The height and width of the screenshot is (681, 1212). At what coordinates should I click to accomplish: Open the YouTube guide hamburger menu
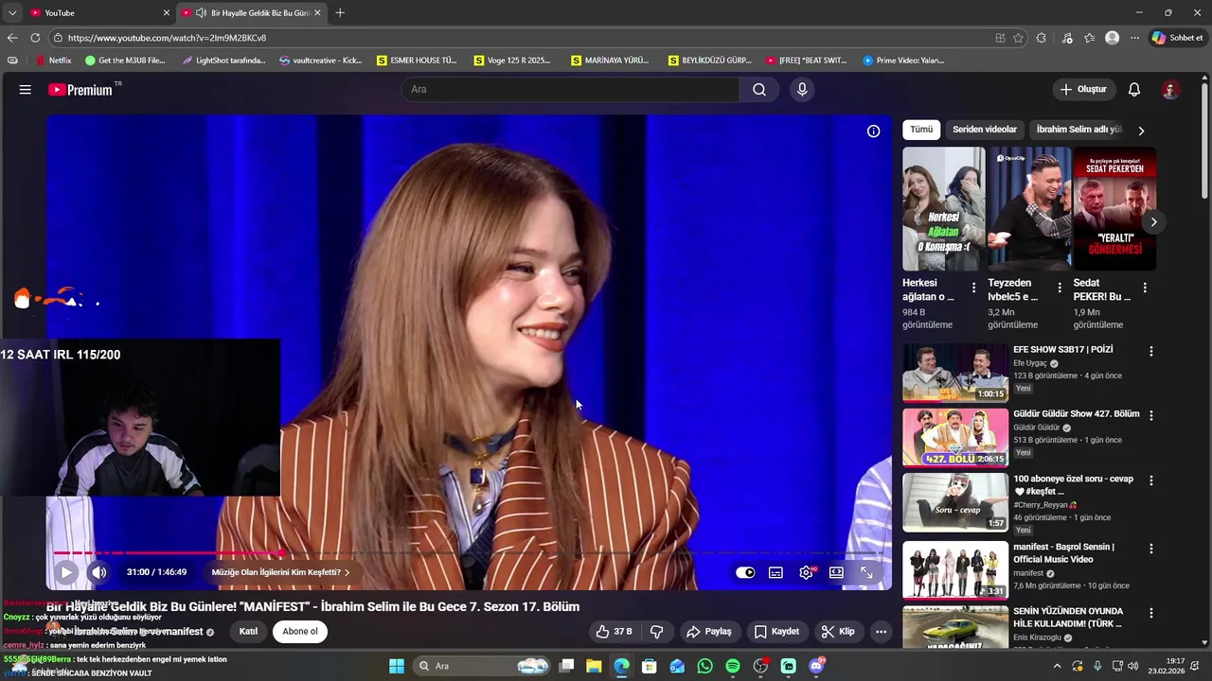tap(26, 90)
